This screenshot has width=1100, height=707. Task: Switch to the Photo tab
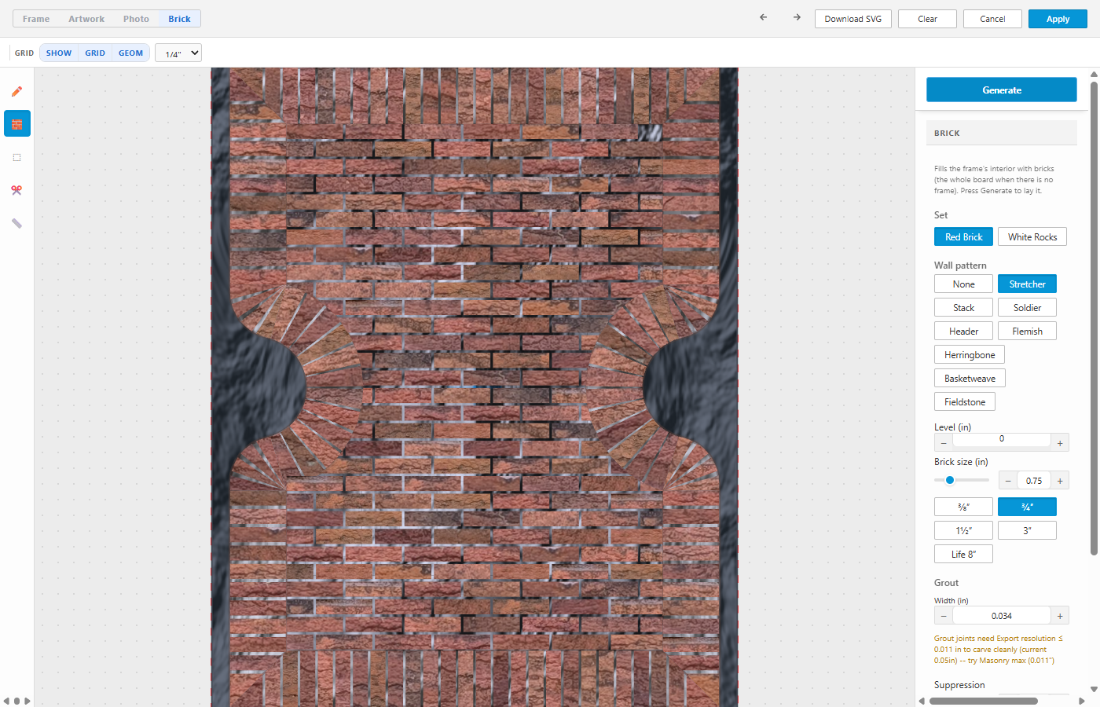pyautogui.click(x=136, y=18)
